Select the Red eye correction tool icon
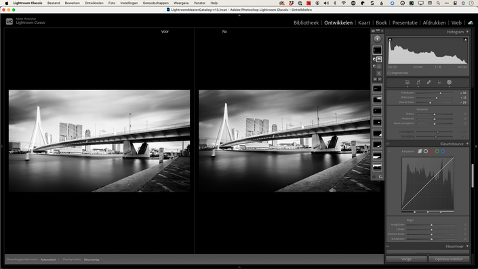The image size is (478, 269). tap(439, 82)
